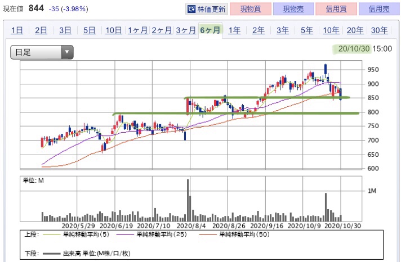Switch chart range to 3日
Screen dimensions: 401x262
click(x=65, y=30)
